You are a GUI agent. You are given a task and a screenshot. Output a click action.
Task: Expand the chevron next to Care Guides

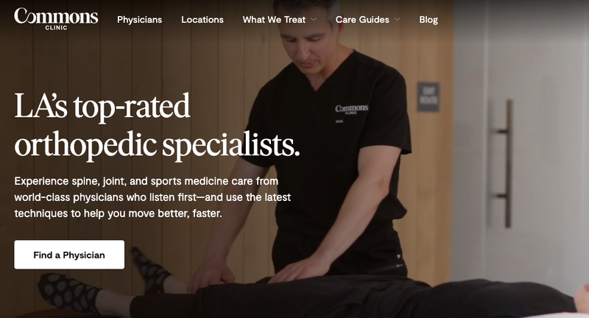tap(397, 20)
